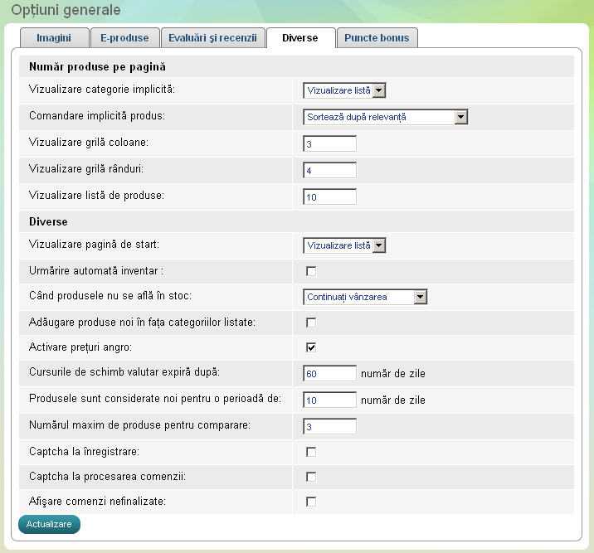Check Afișare comenzi nefinalizate option
This screenshot has height=553, width=594.
[x=312, y=502]
